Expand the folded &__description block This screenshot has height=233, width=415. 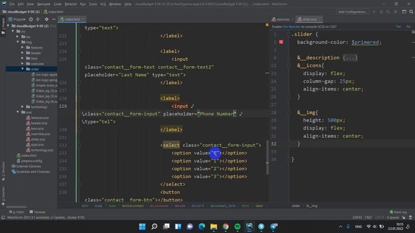(350, 58)
